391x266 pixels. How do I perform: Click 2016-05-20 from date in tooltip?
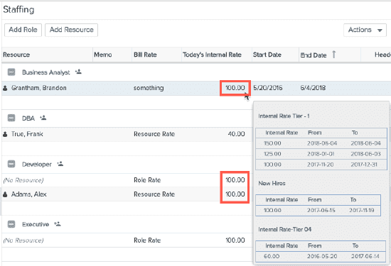click(x=321, y=256)
